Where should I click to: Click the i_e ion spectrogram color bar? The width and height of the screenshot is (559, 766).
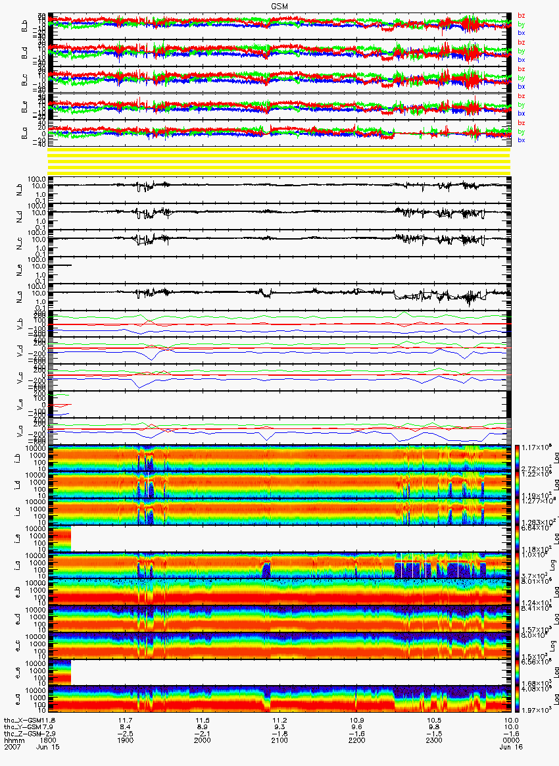(518, 538)
